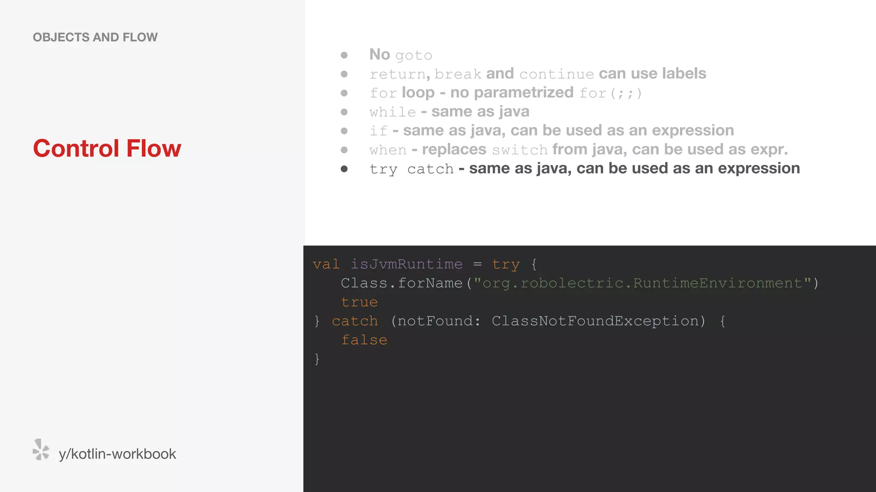This screenshot has width=876, height=492.
Task: Select the Class.forName code line
Action: coord(580,283)
